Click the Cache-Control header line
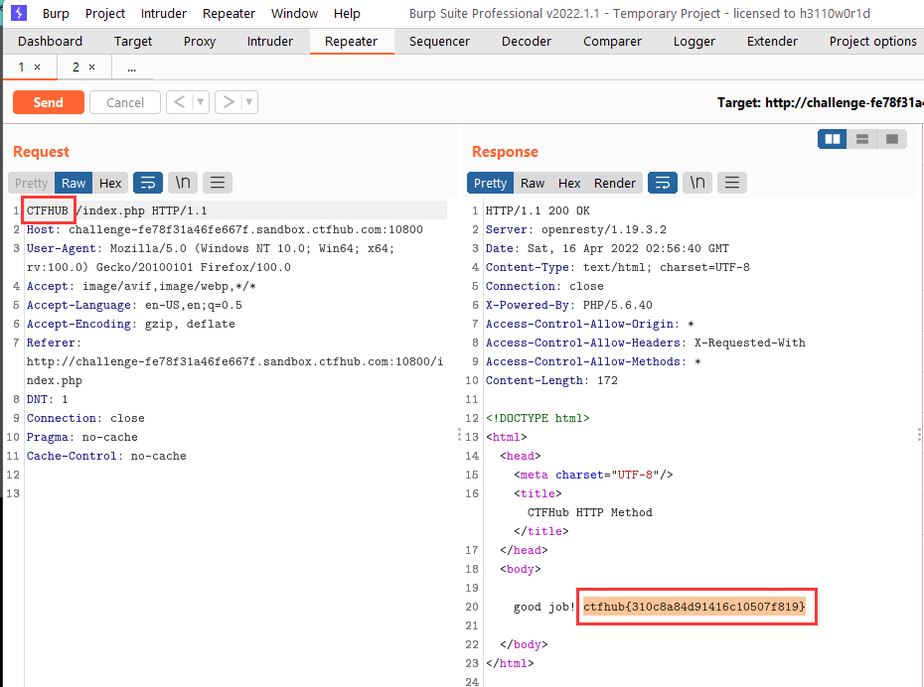This screenshot has height=687, width=924. 106,456
